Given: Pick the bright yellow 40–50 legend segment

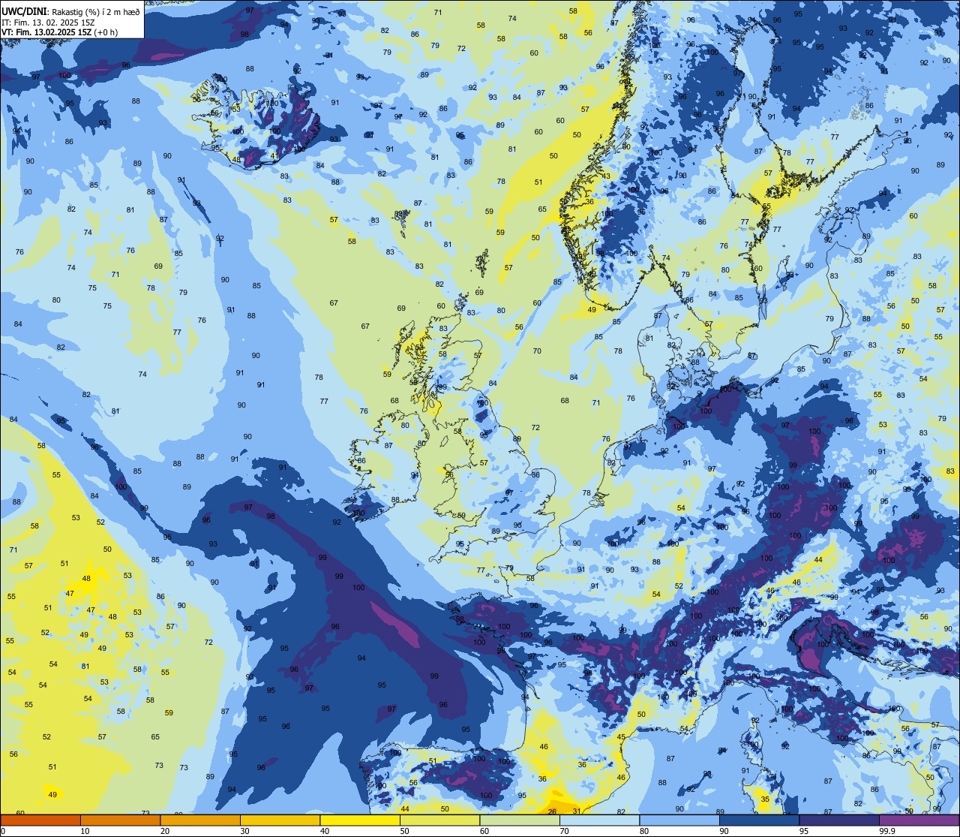Looking at the screenshot, I should tap(360, 820).
